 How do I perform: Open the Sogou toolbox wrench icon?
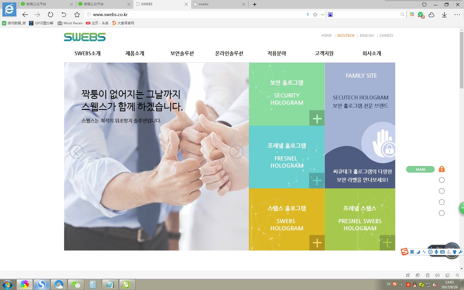(461, 252)
